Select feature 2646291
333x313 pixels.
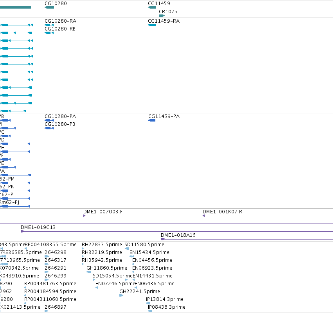[56, 268]
